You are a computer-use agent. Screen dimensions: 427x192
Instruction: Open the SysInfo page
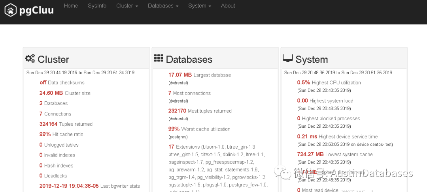click(97, 6)
